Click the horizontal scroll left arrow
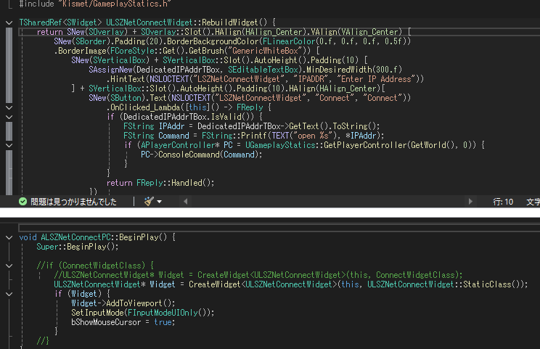The width and height of the screenshot is (540, 349). tap(186, 202)
